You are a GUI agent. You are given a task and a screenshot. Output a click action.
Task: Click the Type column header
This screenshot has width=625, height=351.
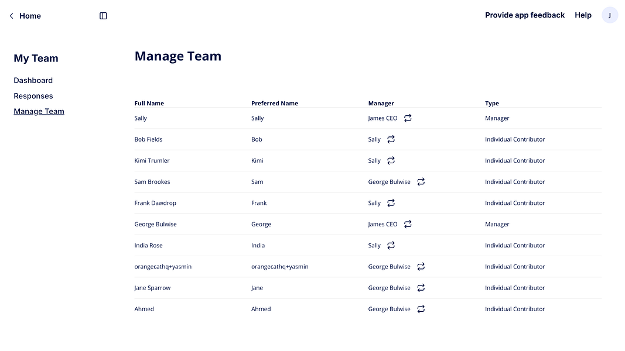click(492, 103)
